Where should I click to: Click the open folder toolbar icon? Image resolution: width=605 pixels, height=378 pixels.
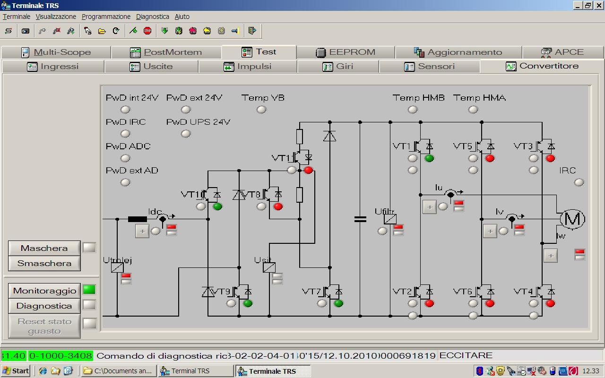(102, 31)
